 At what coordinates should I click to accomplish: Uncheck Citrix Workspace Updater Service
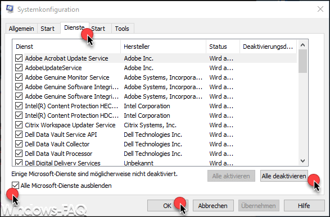(19, 125)
